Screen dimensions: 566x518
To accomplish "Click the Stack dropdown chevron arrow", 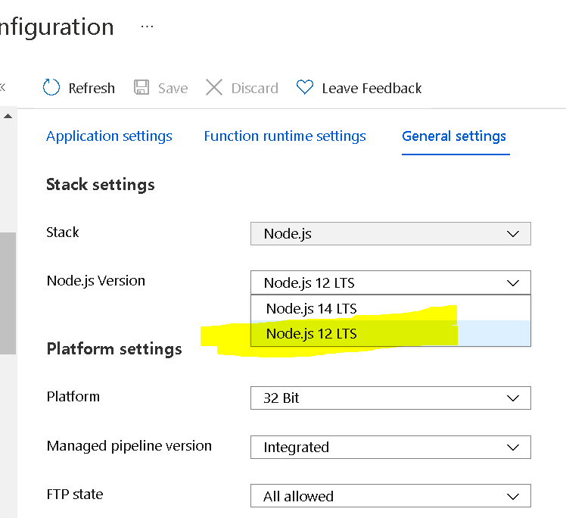I will (x=513, y=234).
